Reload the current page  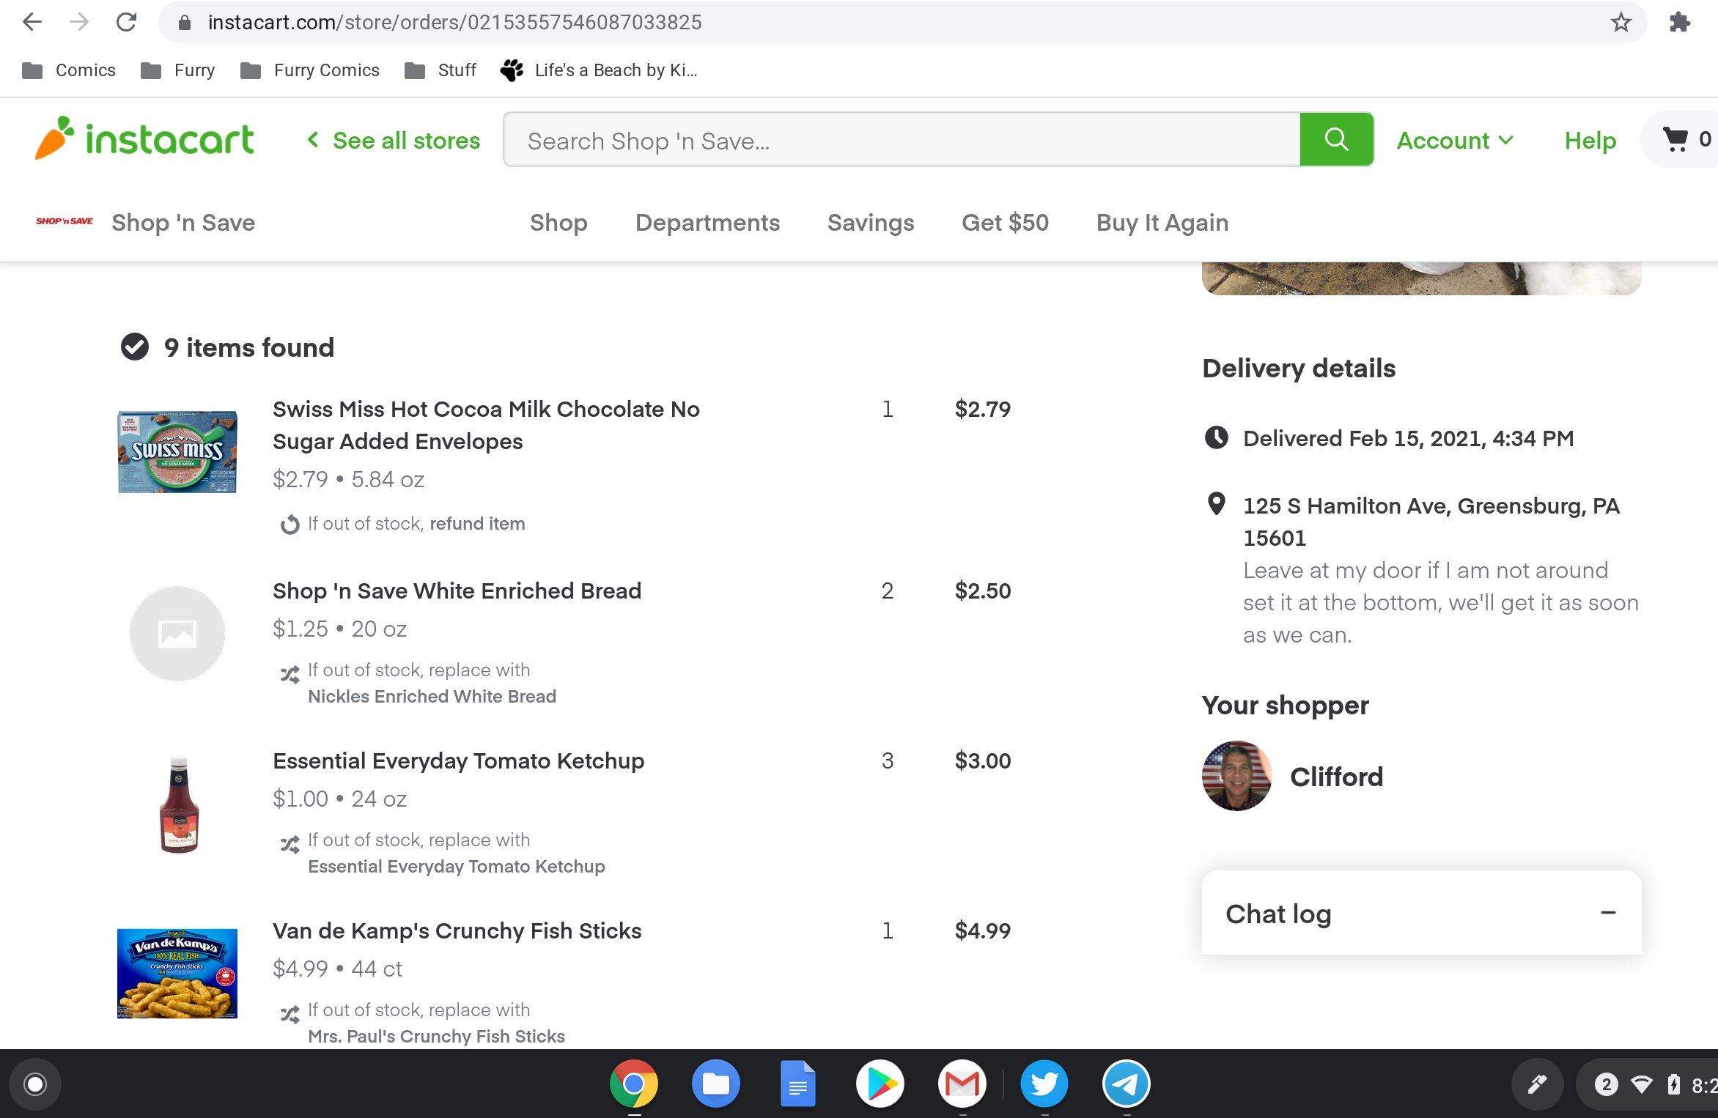point(126,22)
